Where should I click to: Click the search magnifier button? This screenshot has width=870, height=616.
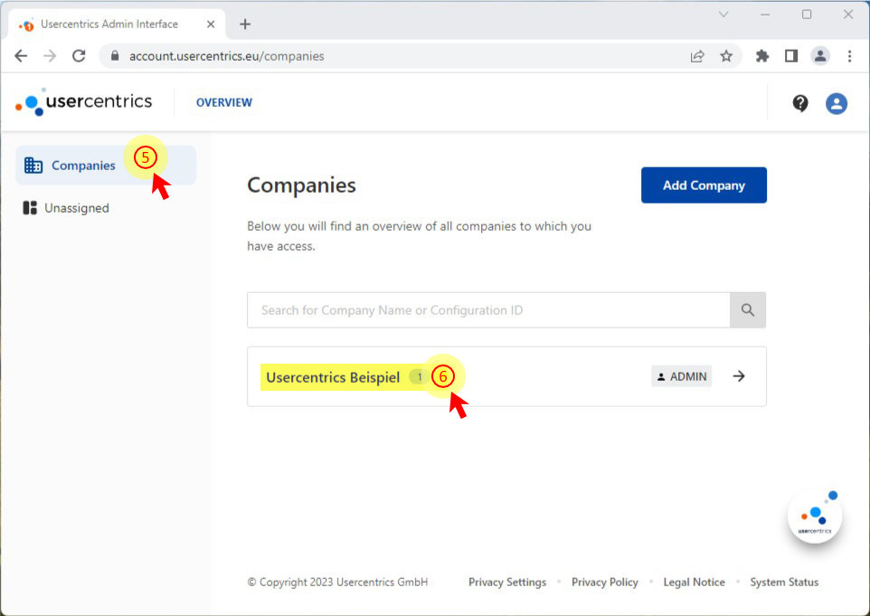click(748, 310)
